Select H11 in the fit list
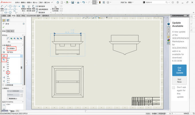 [8, 81]
